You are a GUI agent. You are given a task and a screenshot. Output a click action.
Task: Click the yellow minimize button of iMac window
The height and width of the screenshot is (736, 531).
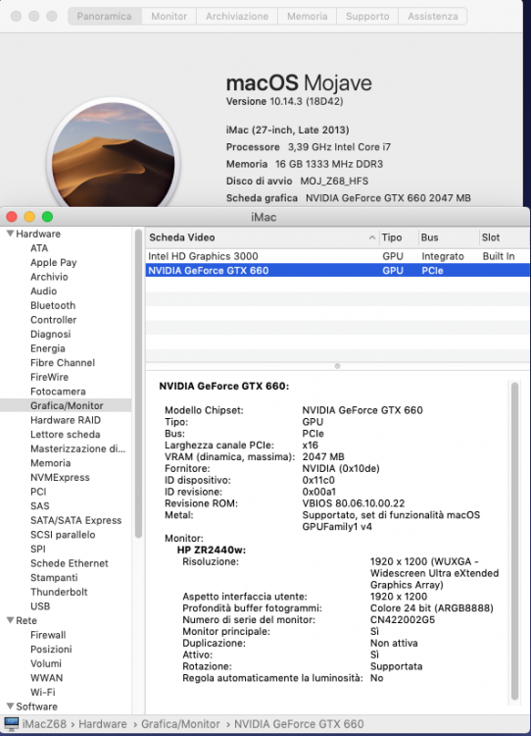[x=29, y=217]
